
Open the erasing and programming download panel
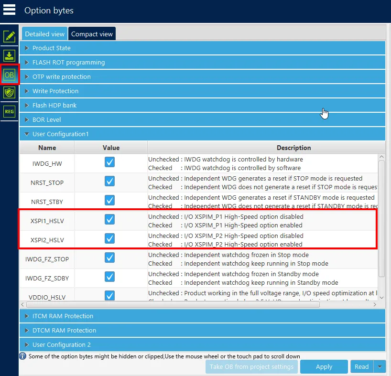[x=9, y=55]
